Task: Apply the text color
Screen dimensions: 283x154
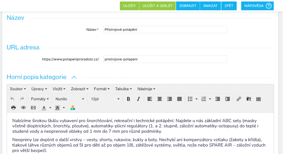Action: (44, 108)
